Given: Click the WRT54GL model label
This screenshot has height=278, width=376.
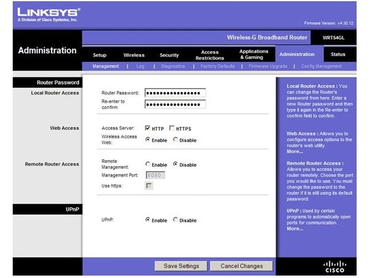Looking at the screenshot, I should point(333,38).
